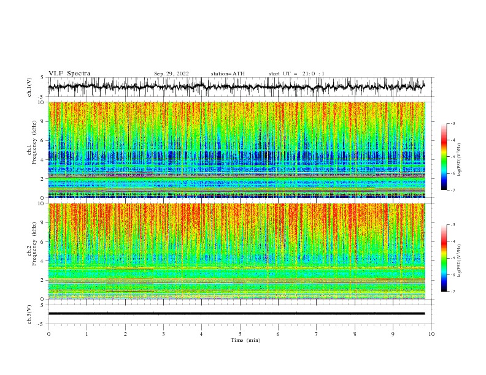Click the "ch.3(V)" axis label
This screenshot has height=375, width=486.
coord(29,314)
